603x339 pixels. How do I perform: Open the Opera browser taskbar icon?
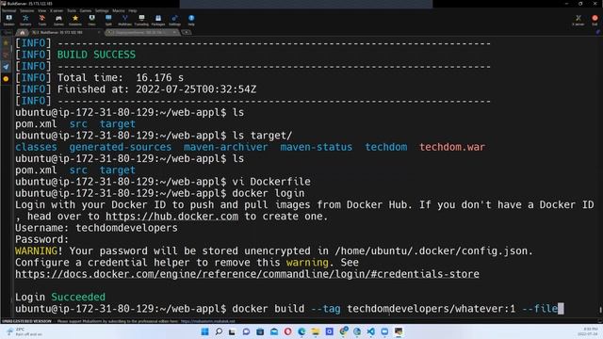tap(287, 331)
